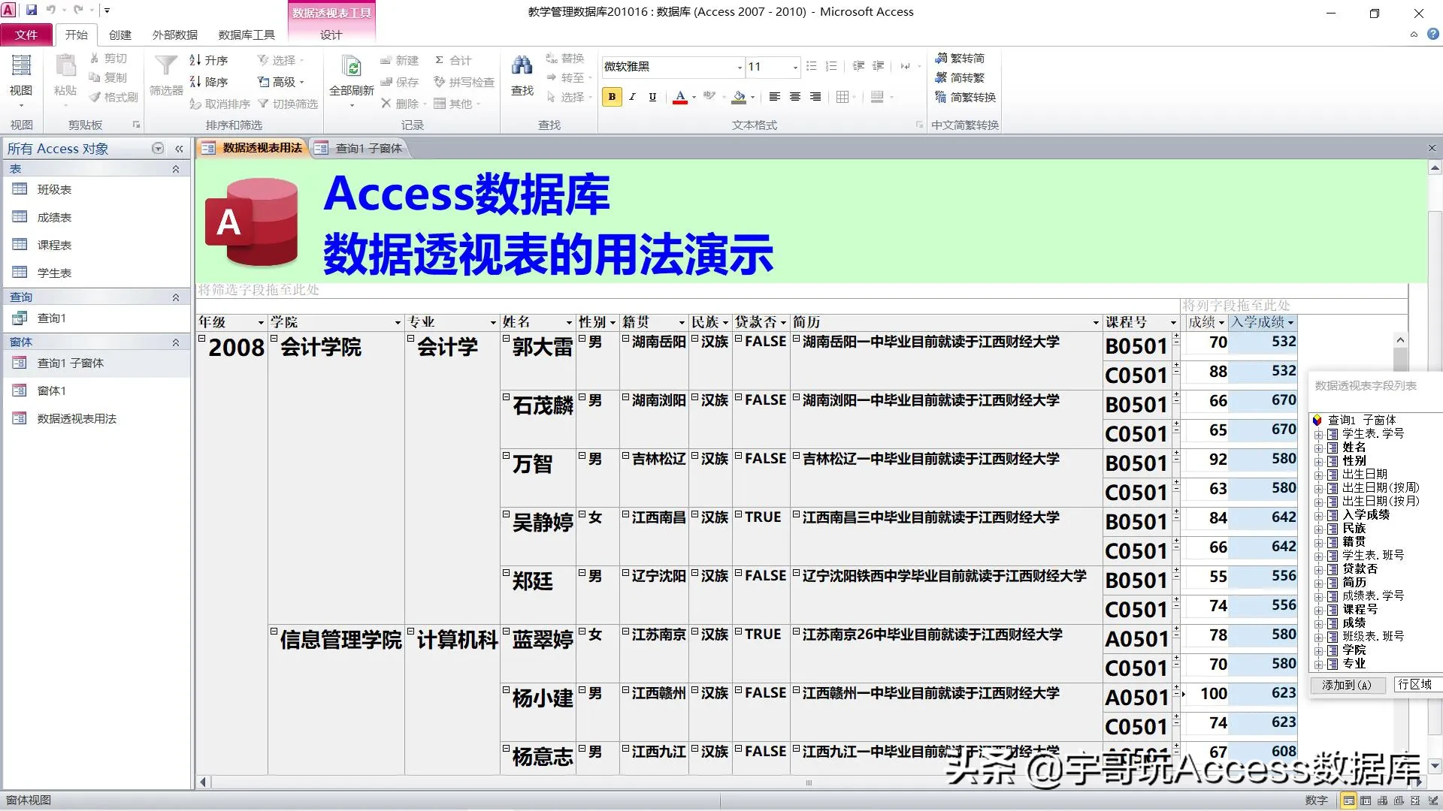Collapse the 会计学院 row group
Screen dimensions: 1443x811
[x=274, y=339]
